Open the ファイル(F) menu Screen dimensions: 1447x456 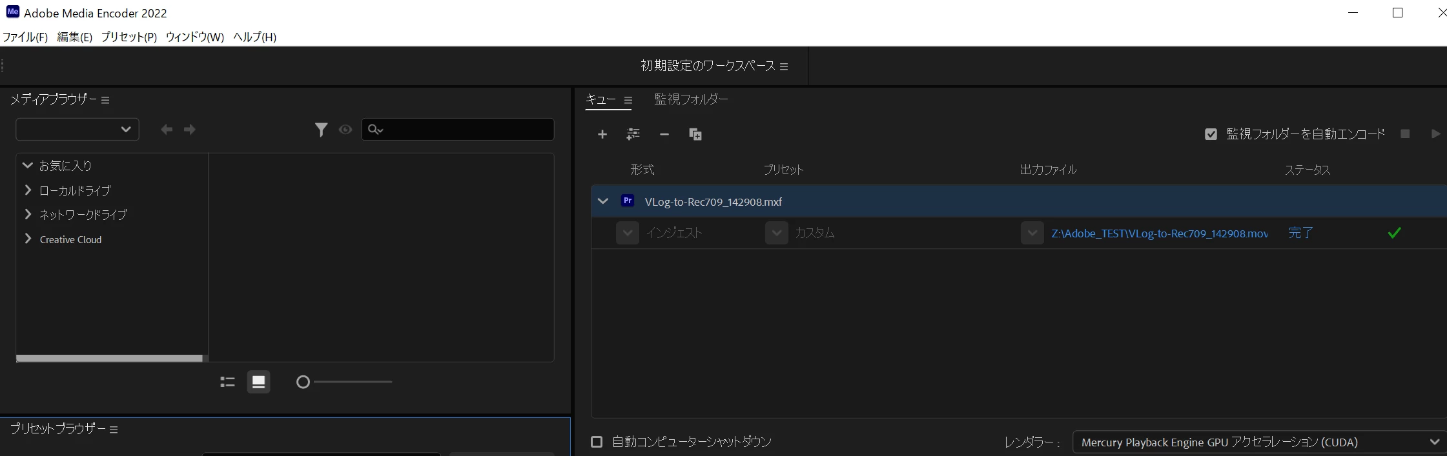pos(25,37)
